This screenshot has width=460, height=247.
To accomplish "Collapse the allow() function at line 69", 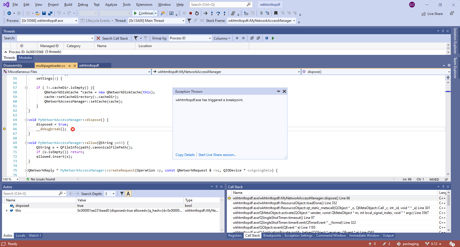I will click(26, 143).
